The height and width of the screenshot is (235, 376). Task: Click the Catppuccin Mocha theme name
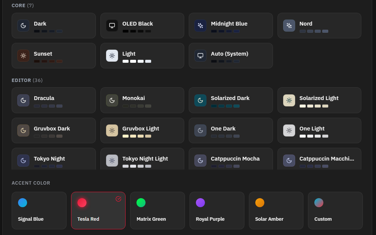(x=235, y=159)
